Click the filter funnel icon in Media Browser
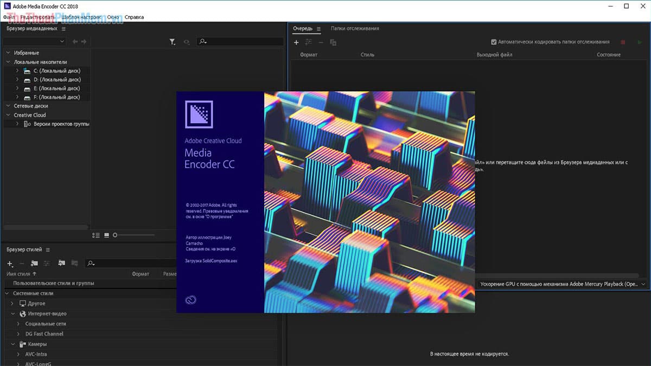Screen dimensions: 651x366 pyautogui.click(x=172, y=42)
